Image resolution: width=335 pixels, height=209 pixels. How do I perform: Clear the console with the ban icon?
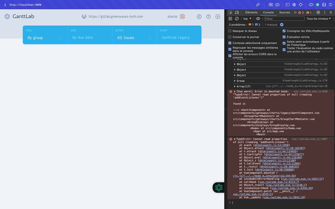point(237,19)
